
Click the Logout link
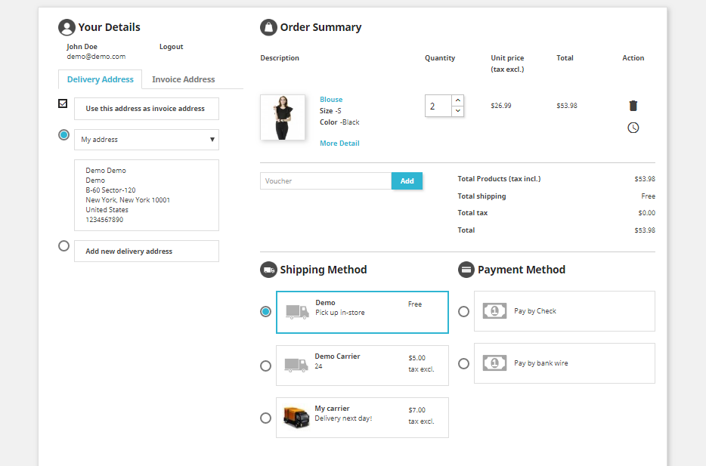click(x=171, y=47)
